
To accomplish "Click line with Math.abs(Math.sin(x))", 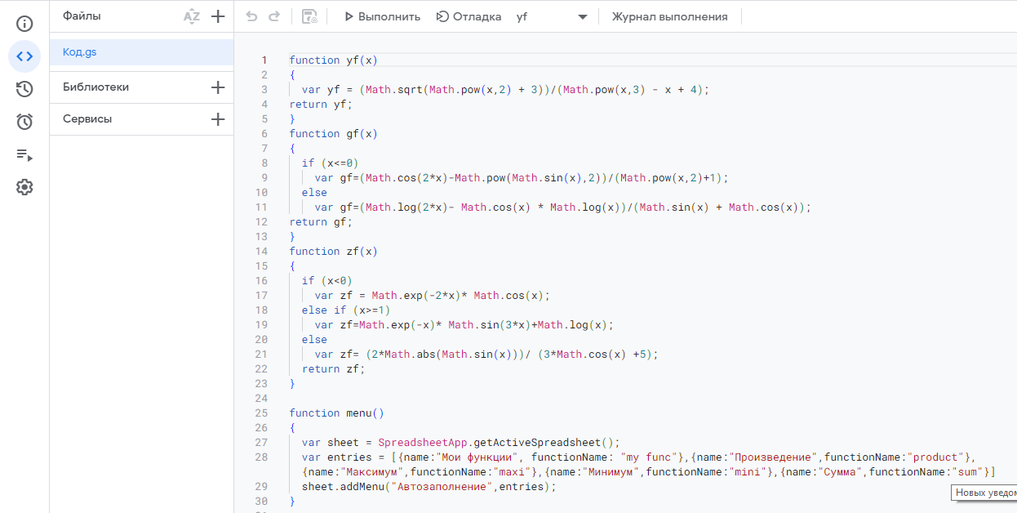I will (486, 355).
